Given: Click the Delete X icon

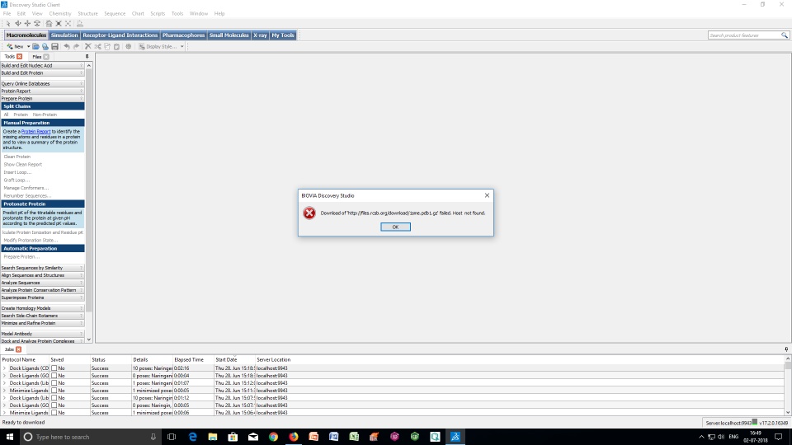Looking at the screenshot, I should click(x=88, y=46).
